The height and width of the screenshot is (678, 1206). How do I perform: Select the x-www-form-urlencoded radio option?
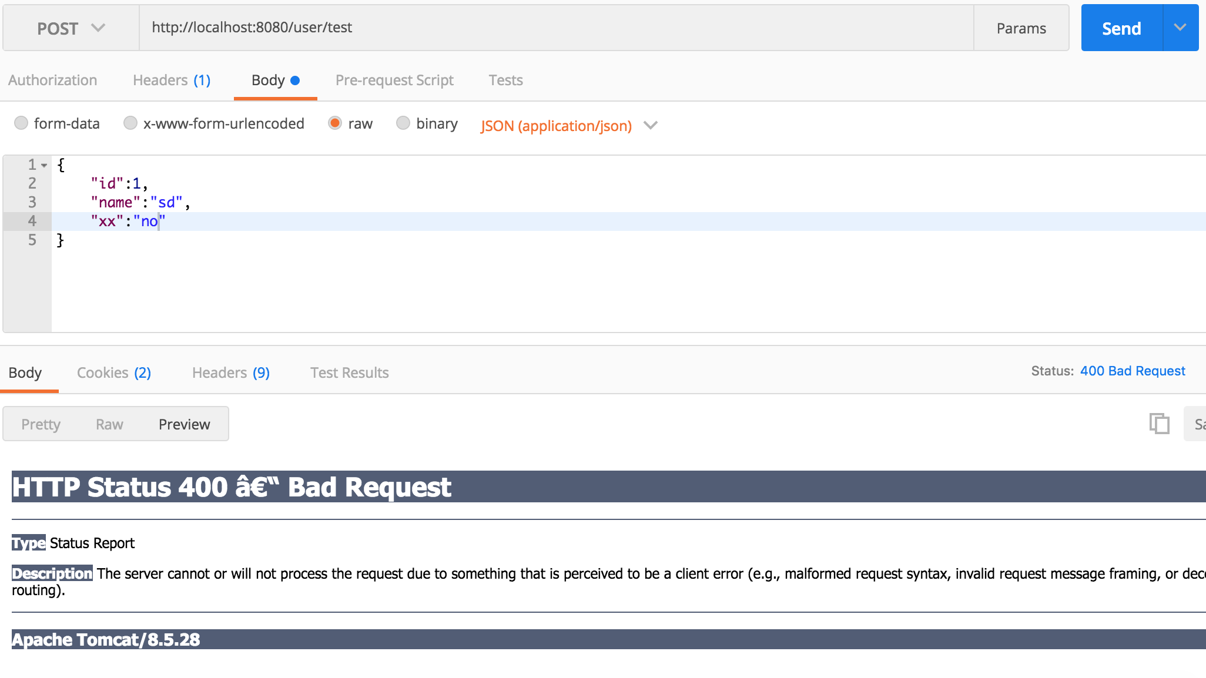tap(130, 123)
